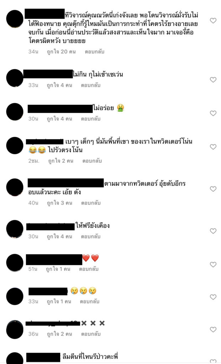Like the 'ไม่อร่อย' comment with the vomiting emoji
Image resolution: width=221 pixels, height=364 pixels.
tap(213, 113)
